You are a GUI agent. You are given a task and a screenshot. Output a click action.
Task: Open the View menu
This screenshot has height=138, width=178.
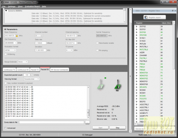tap(20, 6)
